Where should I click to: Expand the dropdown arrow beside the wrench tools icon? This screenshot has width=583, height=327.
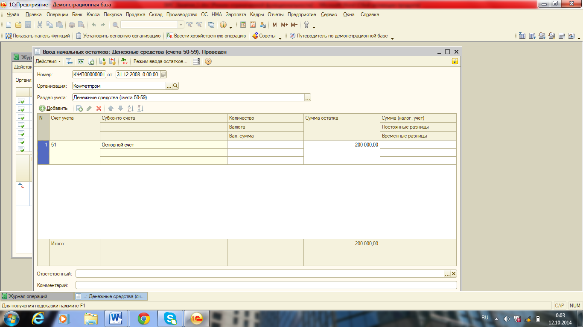click(314, 26)
